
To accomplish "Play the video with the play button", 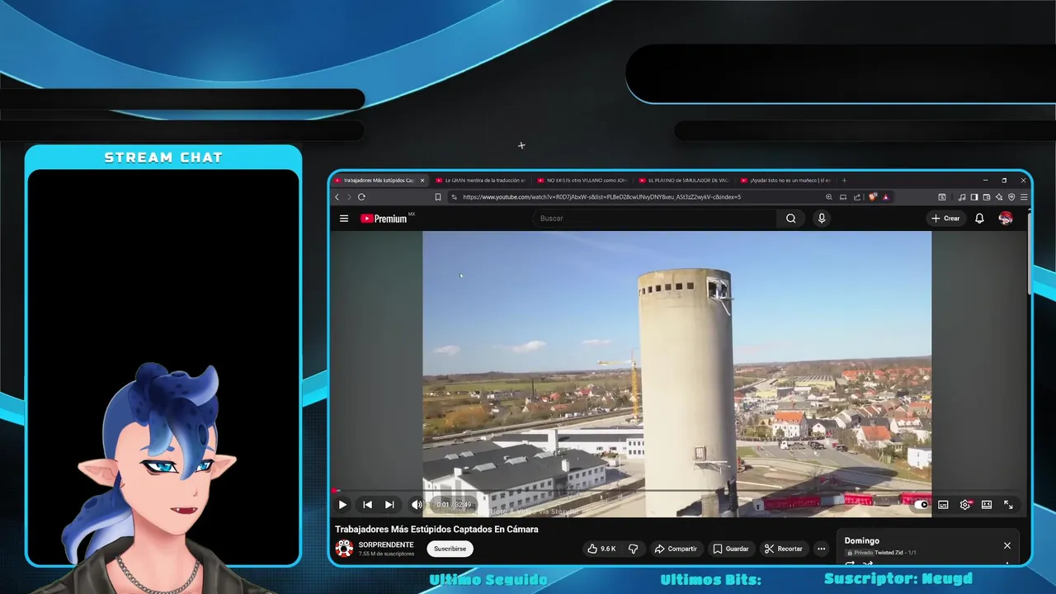I will (x=342, y=505).
